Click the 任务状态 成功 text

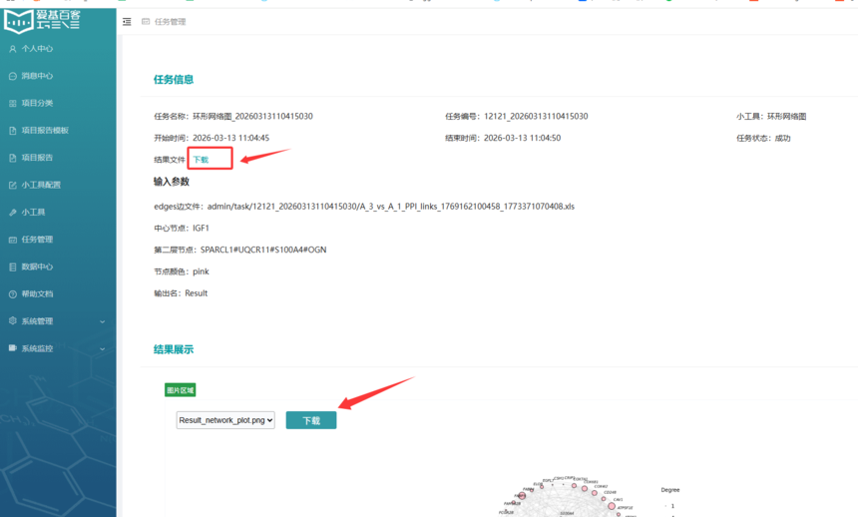click(763, 138)
